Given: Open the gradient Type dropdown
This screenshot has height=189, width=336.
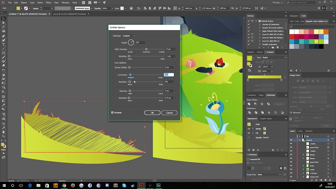Looking at the screenshot, I should click(x=275, y=57).
